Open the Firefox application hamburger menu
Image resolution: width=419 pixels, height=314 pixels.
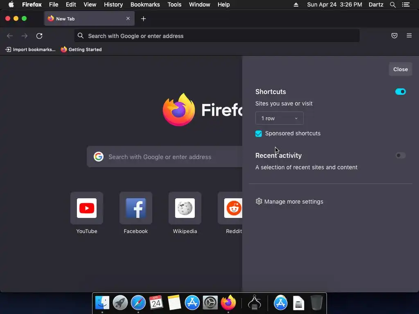tap(409, 36)
